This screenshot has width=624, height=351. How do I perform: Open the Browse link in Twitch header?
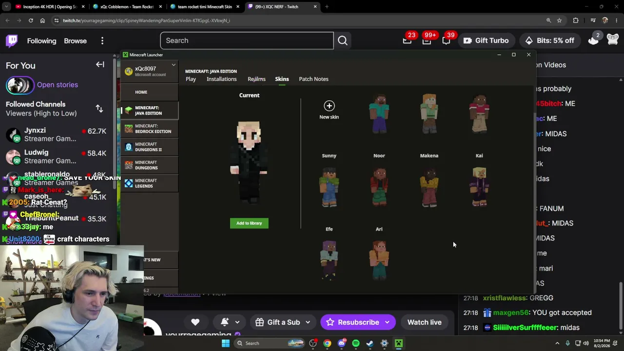pyautogui.click(x=75, y=41)
